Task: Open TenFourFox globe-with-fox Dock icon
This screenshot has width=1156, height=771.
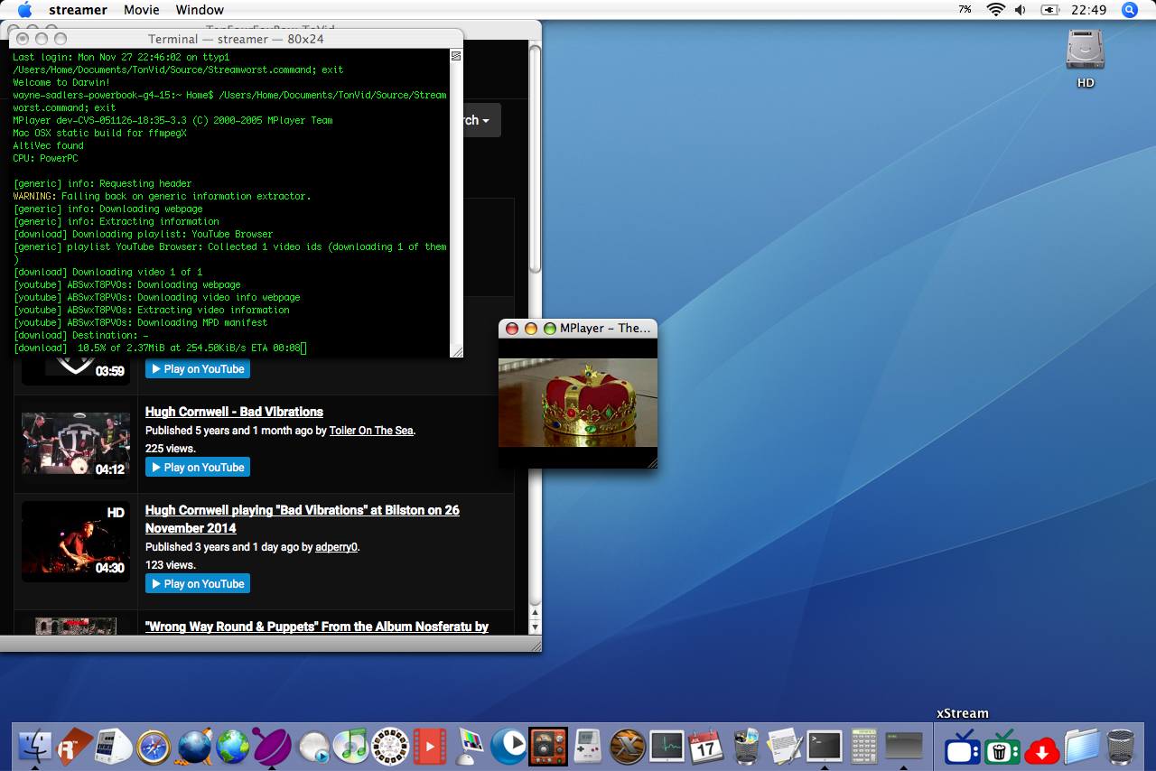Action: pos(193,746)
